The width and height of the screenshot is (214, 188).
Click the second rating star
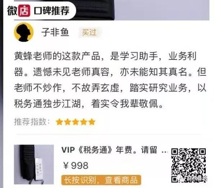click(67, 122)
